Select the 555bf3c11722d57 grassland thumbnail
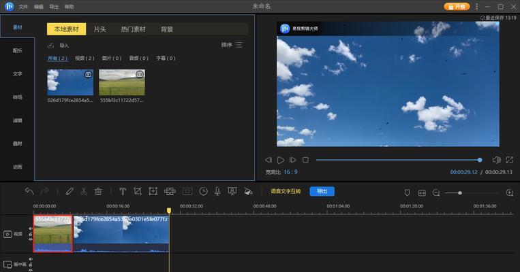Screen dimensions: 520x272 [x=122, y=82]
